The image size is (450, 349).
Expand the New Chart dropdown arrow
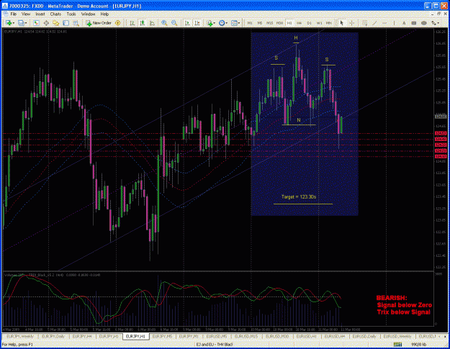point(13,23)
